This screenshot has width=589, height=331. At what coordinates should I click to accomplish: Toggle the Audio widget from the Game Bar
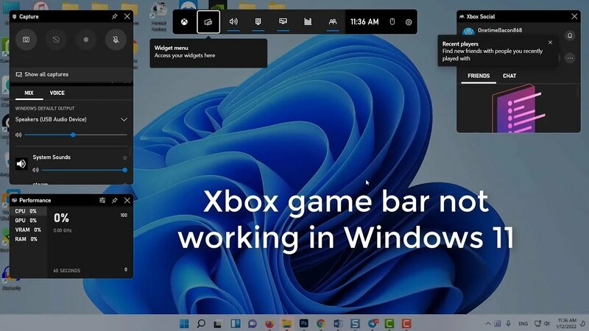(x=233, y=22)
